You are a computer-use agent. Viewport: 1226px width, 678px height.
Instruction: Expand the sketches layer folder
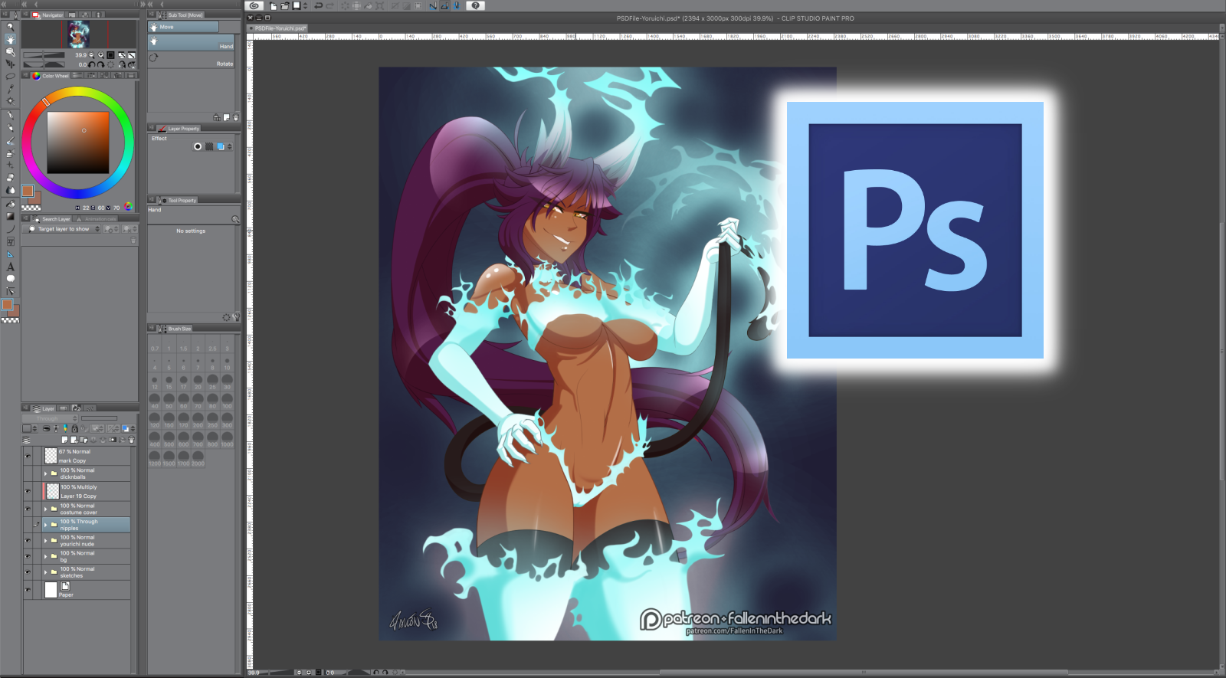(45, 572)
